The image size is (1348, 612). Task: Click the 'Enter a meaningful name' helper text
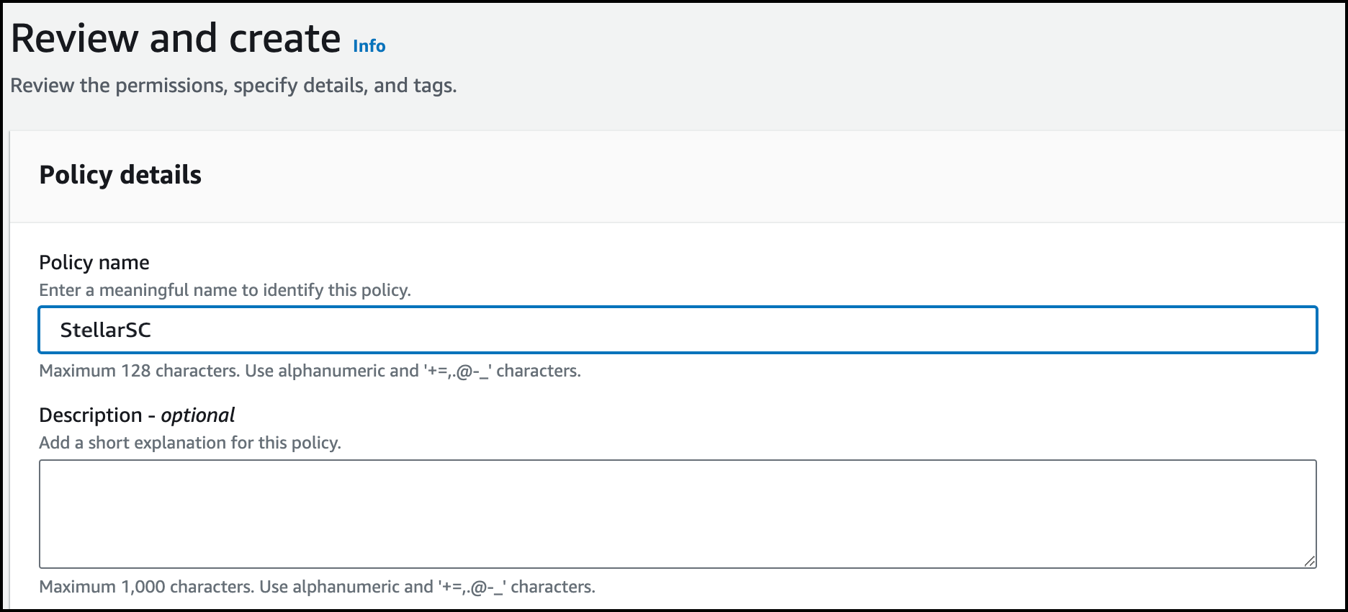click(225, 290)
